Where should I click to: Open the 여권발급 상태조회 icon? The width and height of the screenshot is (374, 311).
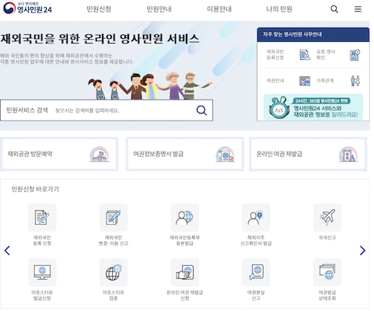point(327,272)
